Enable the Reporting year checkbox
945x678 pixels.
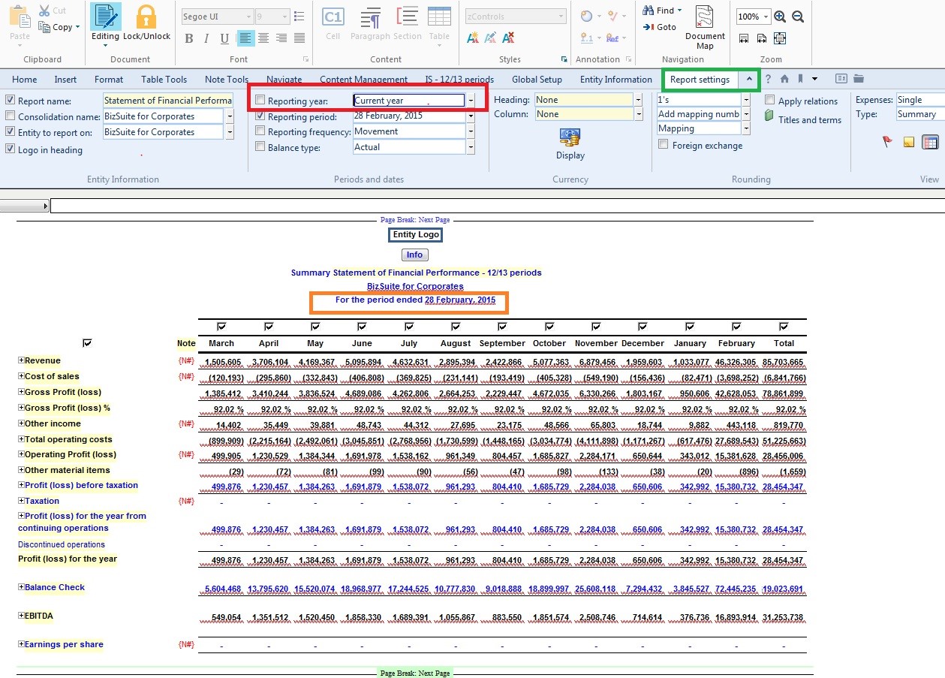point(260,100)
